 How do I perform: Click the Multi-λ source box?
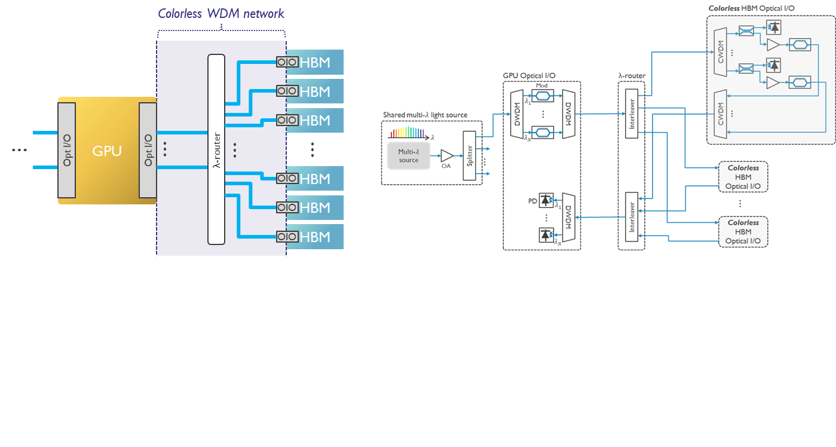click(409, 156)
